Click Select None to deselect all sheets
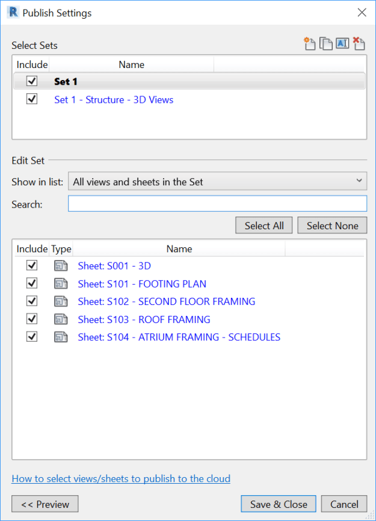The image size is (376, 521). 332,225
